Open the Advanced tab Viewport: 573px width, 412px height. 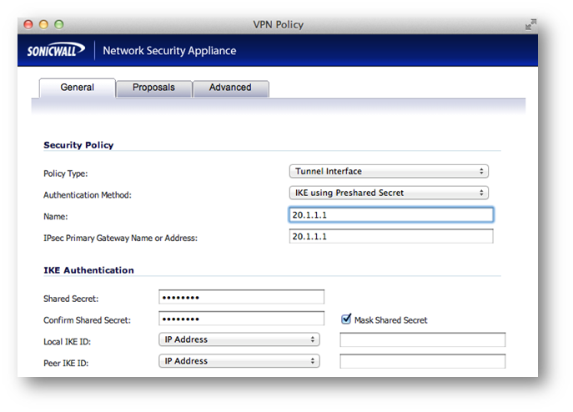[x=230, y=88]
